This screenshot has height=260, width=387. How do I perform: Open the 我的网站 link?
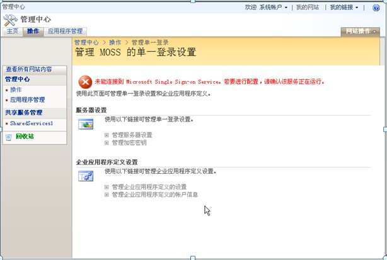(x=308, y=8)
